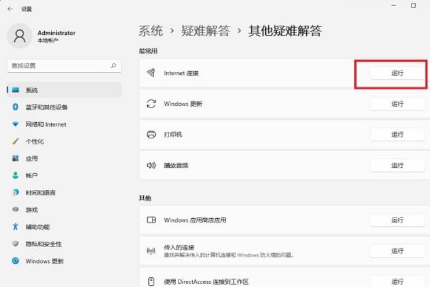Viewport: 430px width, 287px height.
Task: Open 时间和语言 settings
Action: click(64, 192)
